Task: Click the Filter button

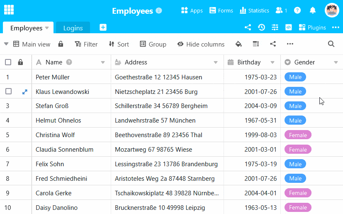Action: point(86,44)
